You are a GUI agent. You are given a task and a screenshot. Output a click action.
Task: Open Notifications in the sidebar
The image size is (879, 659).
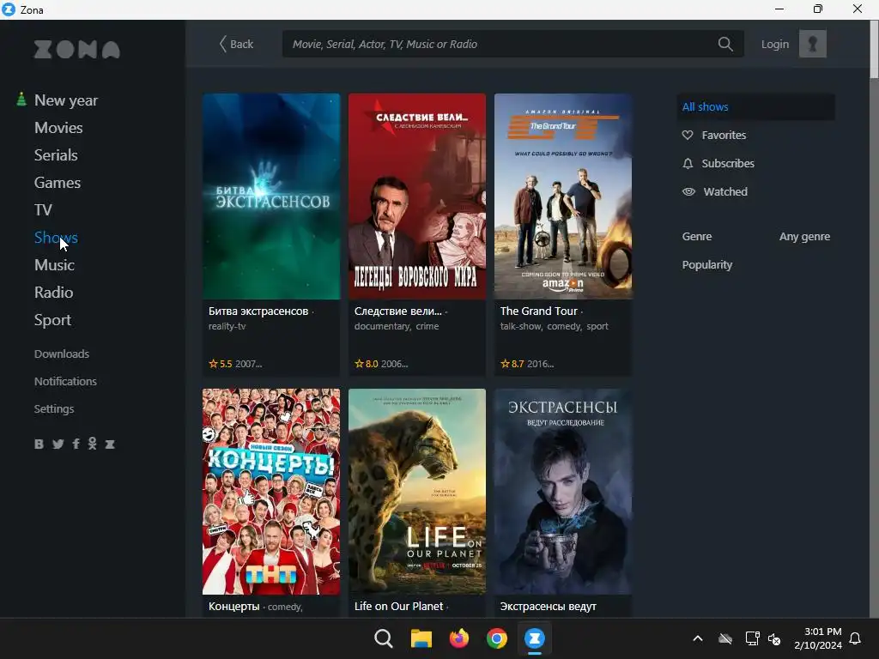[65, 381]
